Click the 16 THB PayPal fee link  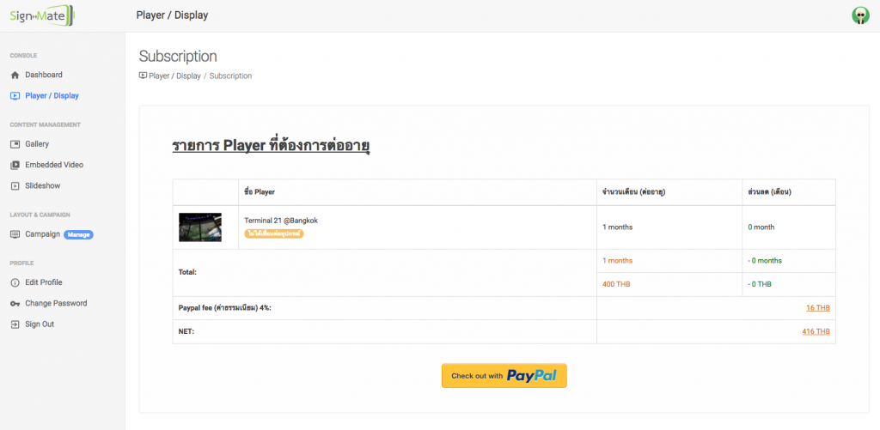[x=817, y=308]
